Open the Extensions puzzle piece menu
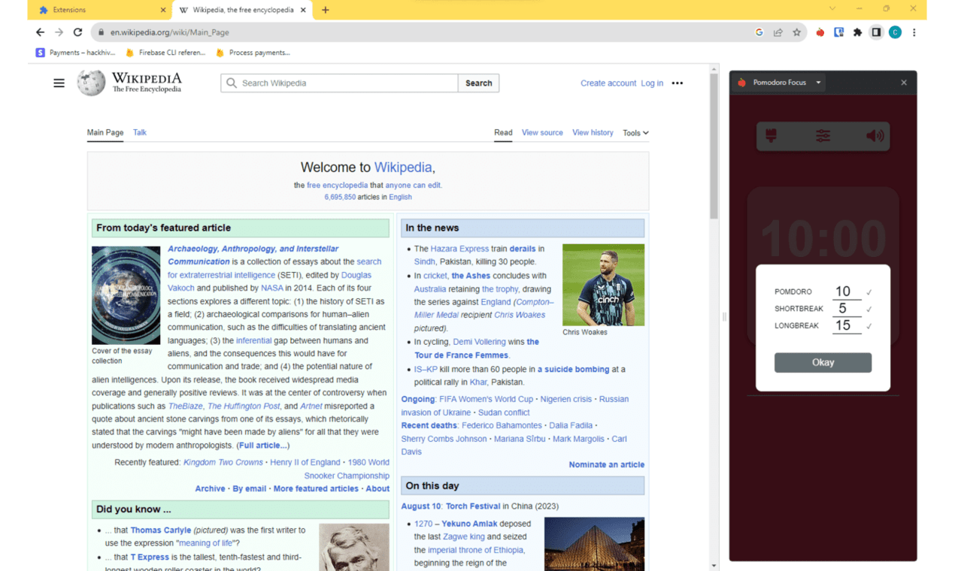955x571 pixels. click(857, 32)
